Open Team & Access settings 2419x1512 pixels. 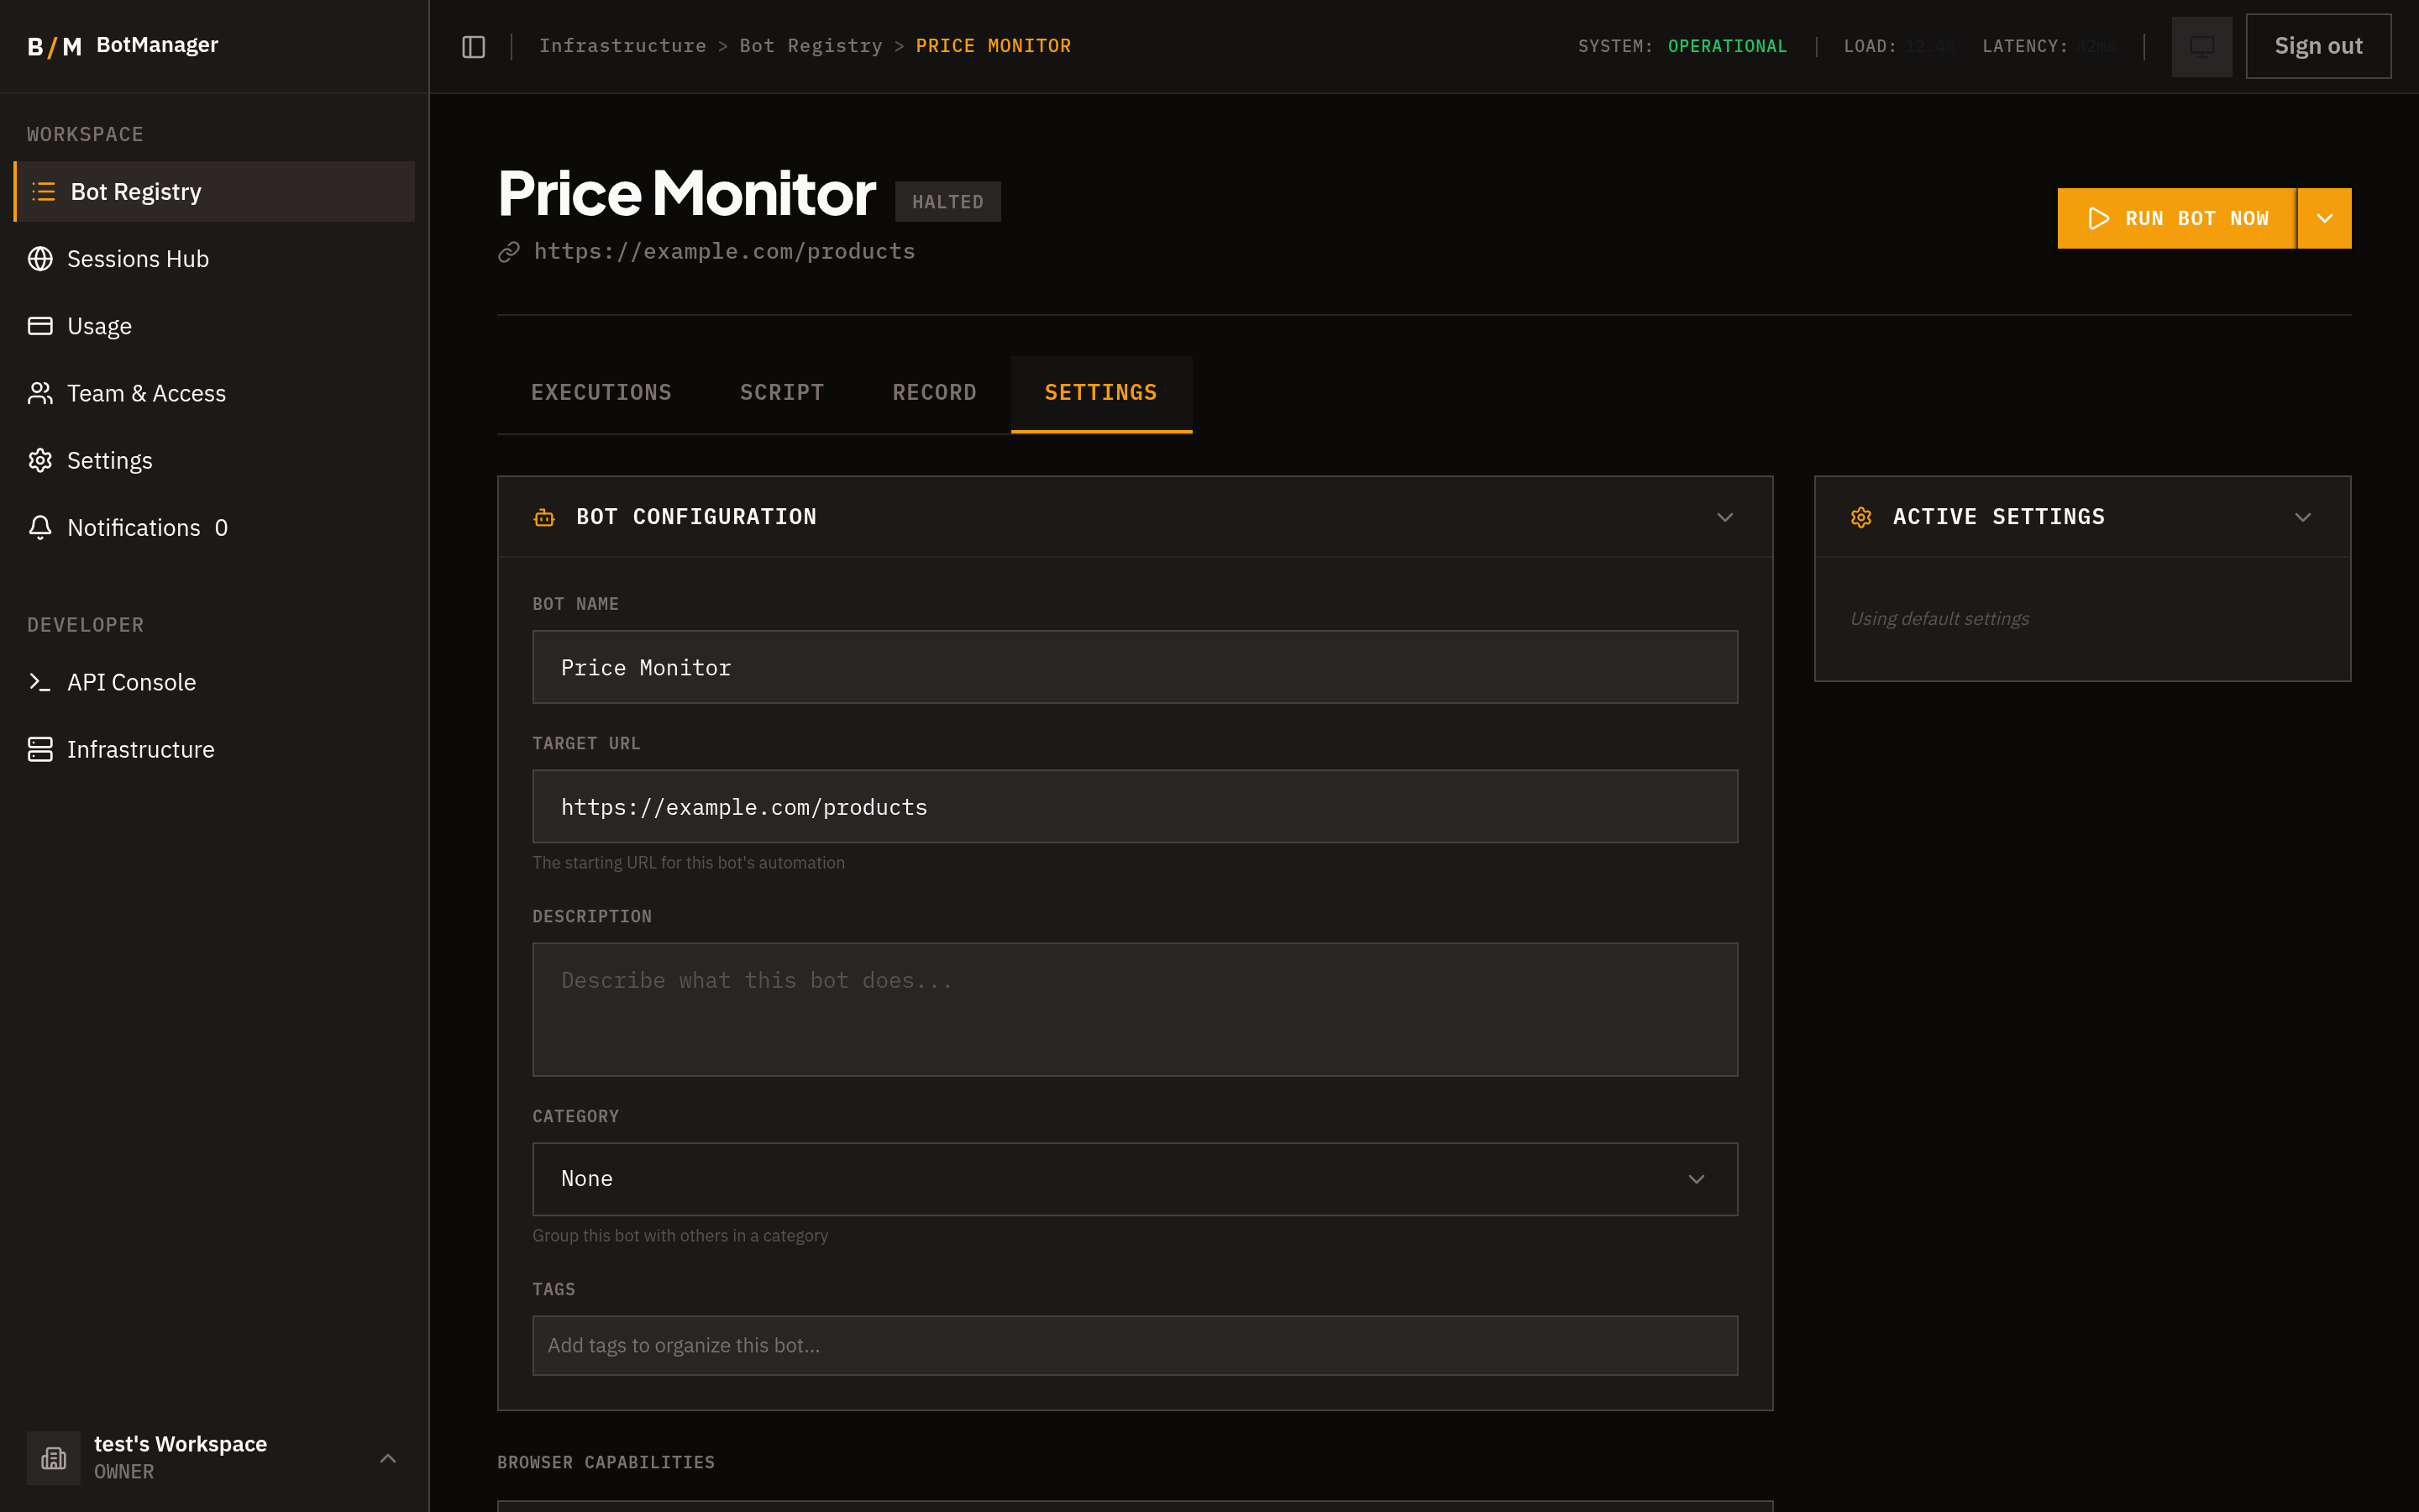tap(146, 393)
